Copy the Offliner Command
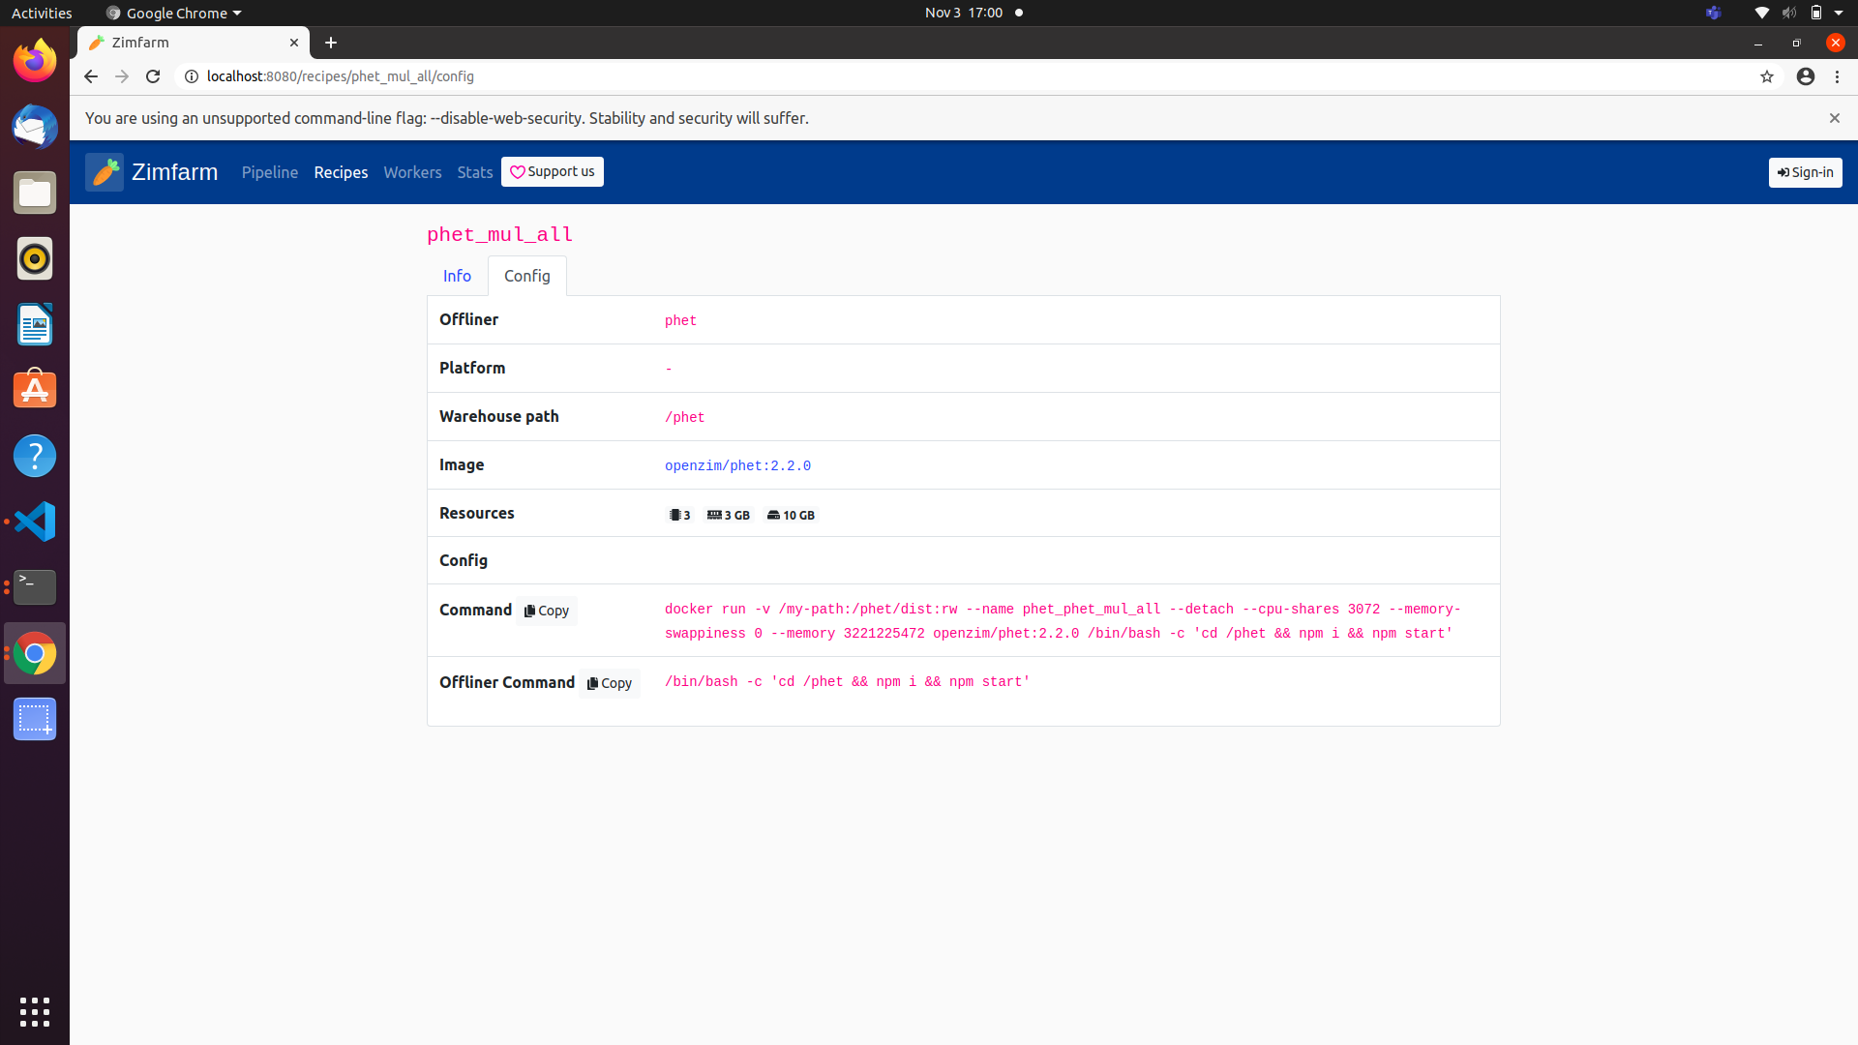This screenshot has height=1045, width=1858. (609, 683)
